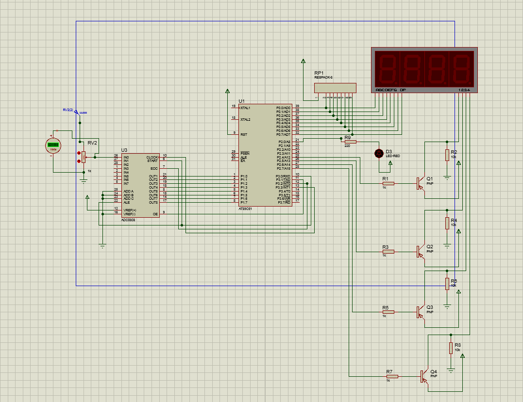523x402 pixels.
Task: Click the ground symbol below RV2
Action: coord(84,180)
